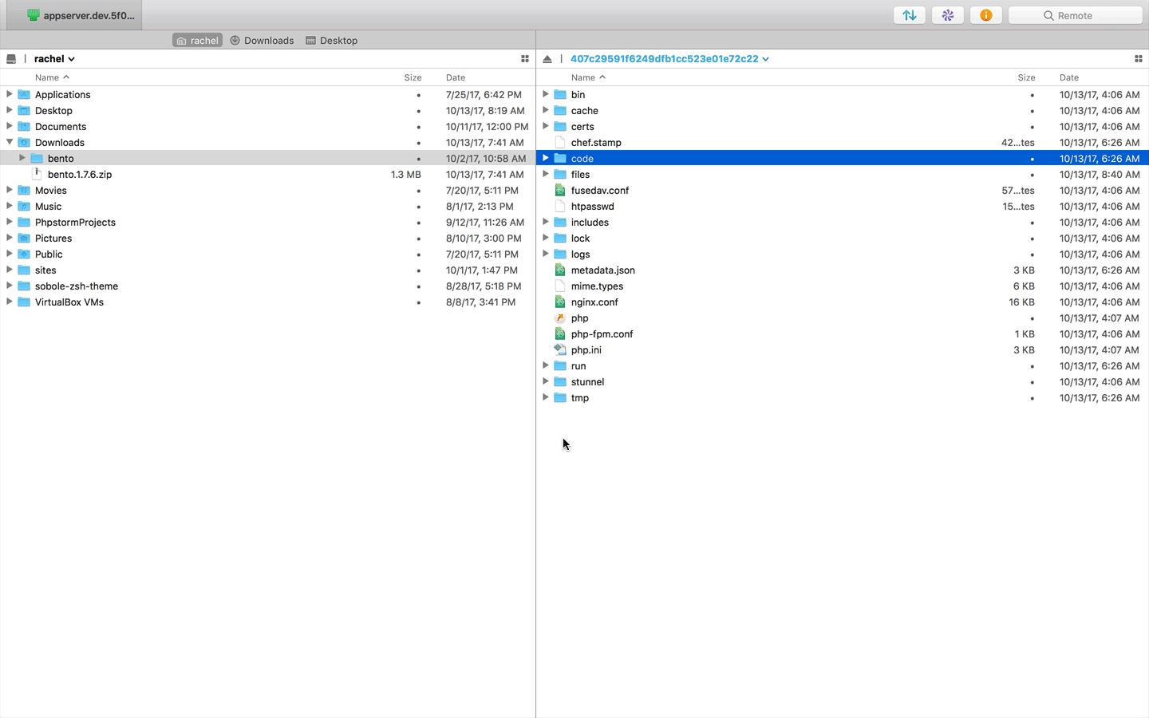1149x718 pixels.
Task: Open the Transfers panel via the arrows icon
Action: click(909, 14)
